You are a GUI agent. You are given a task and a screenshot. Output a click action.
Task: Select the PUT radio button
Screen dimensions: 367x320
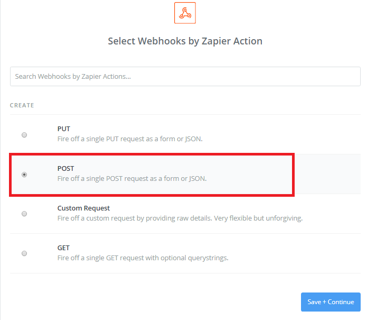[24, 135]
